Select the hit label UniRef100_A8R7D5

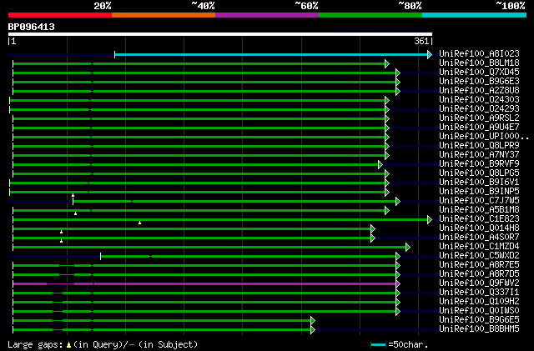pyautogui.click(x=479, y=274)
